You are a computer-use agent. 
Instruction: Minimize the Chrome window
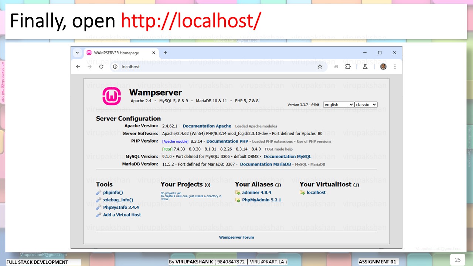coord(365,53)
